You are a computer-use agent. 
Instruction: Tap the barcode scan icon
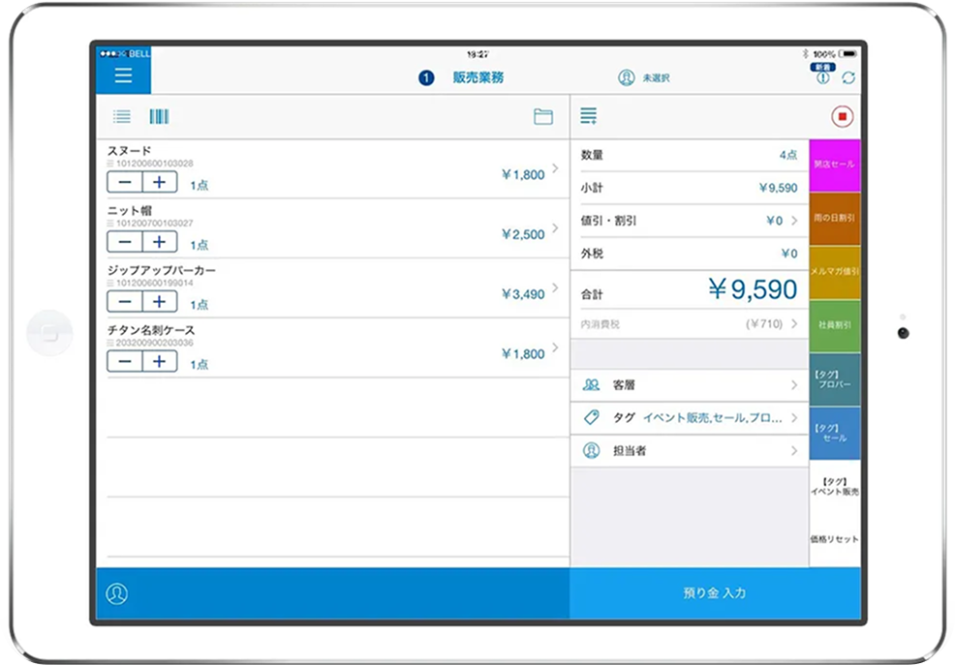point(159,117)
